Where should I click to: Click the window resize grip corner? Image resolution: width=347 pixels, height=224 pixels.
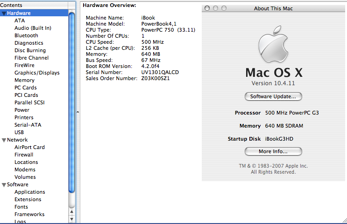coord(345,220)
